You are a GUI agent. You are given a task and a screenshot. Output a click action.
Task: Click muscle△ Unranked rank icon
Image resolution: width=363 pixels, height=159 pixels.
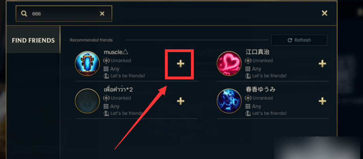tap(106, 61)
